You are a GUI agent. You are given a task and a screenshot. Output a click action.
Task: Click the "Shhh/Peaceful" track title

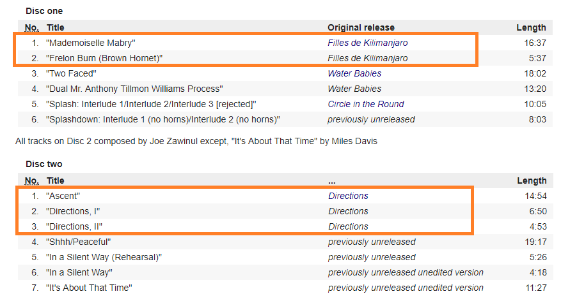pos(79,242)
